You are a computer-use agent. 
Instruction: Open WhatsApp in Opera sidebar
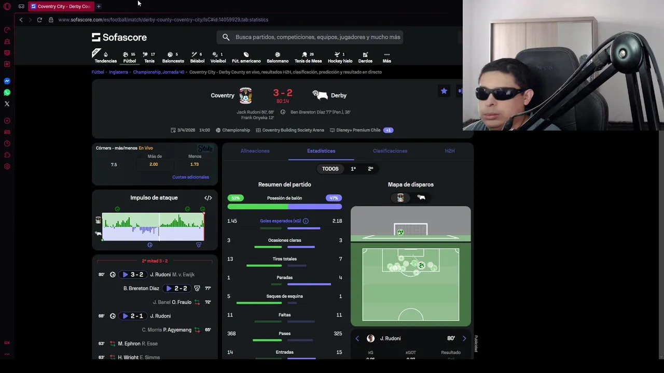pos(7,92)
